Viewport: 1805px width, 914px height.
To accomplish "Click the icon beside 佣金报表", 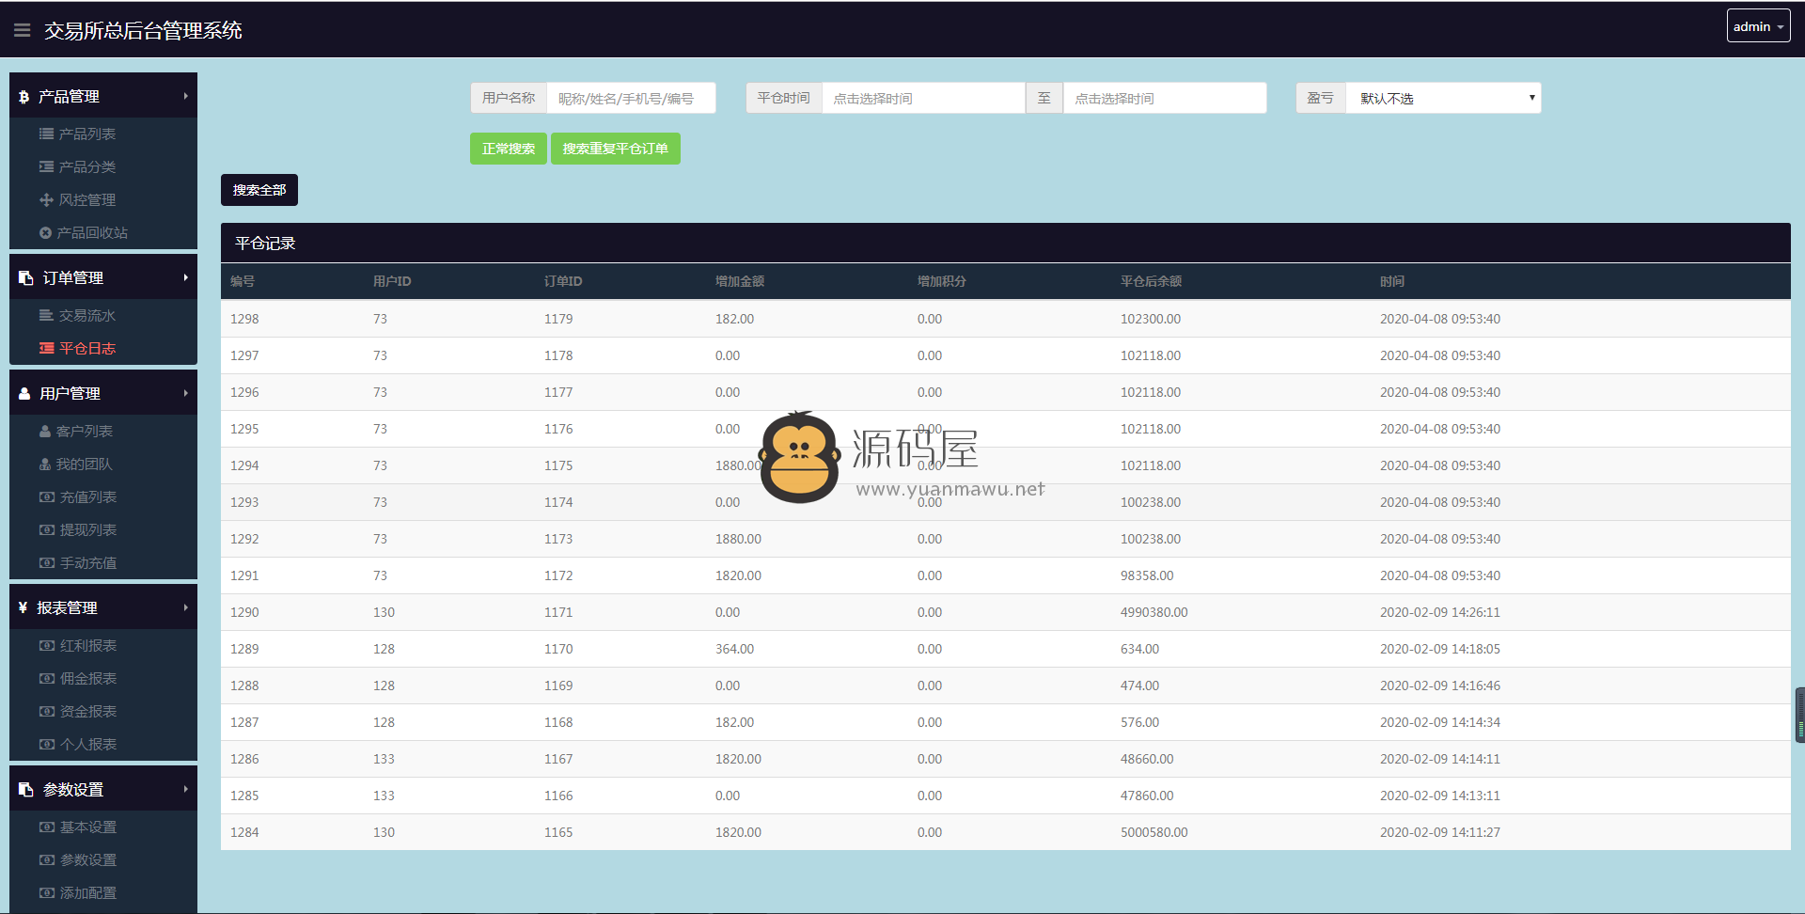I will click(x=46, y=678).
